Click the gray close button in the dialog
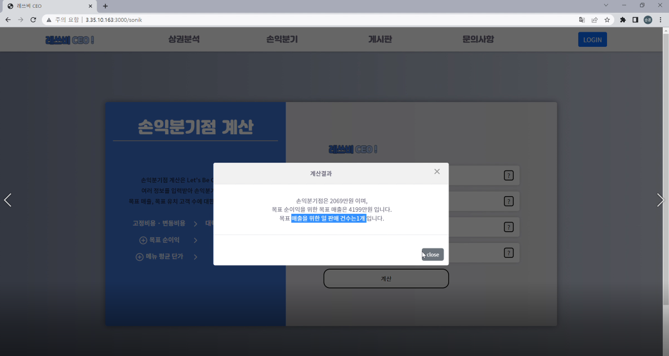Screen dimensions: 669x356 click(x=432, y=255)
